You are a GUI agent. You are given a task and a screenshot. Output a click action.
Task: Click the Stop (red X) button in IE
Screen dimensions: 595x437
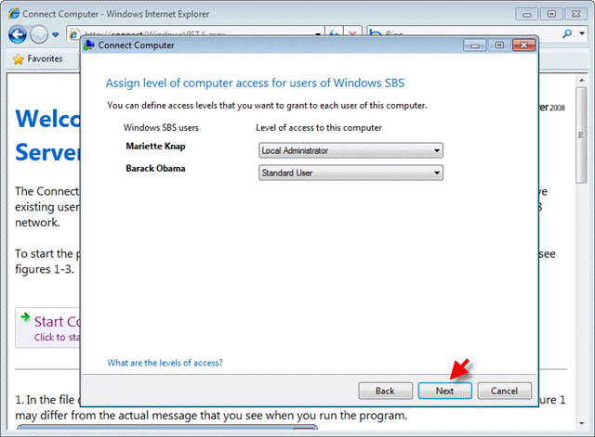[x=352, y=32]
